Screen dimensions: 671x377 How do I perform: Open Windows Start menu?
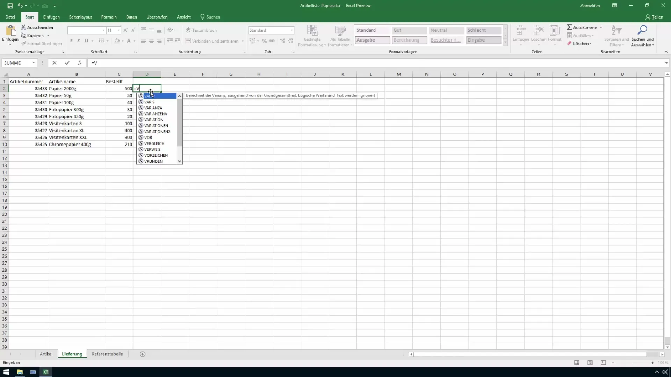pyautogui.click(x=6, y=372)
